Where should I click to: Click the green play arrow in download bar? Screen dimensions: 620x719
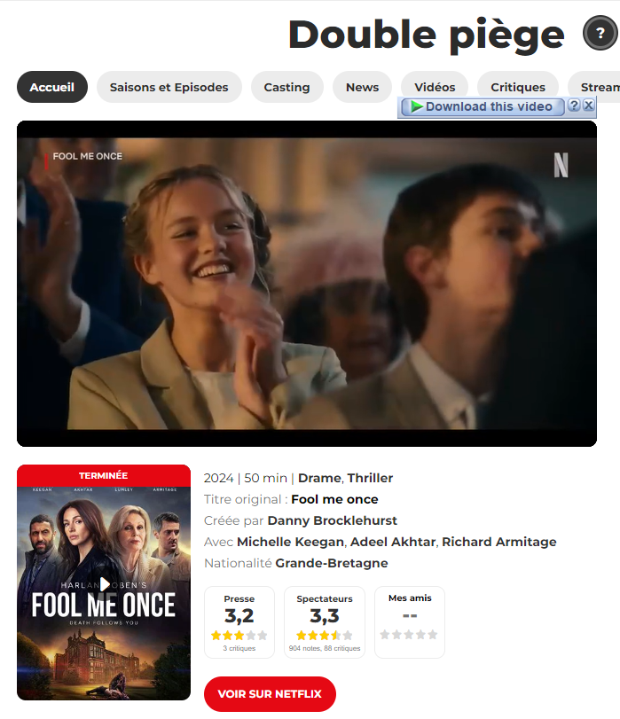416,107
